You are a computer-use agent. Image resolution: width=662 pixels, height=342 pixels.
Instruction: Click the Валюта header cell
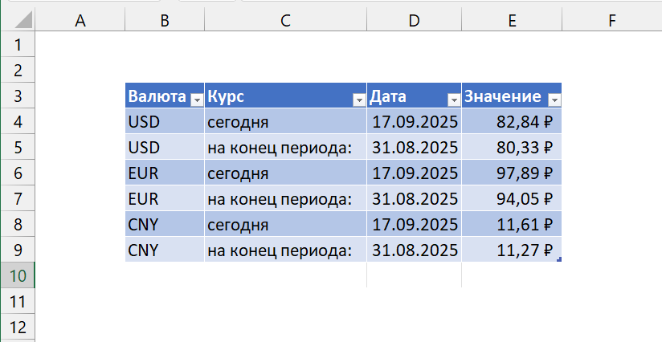165,96
